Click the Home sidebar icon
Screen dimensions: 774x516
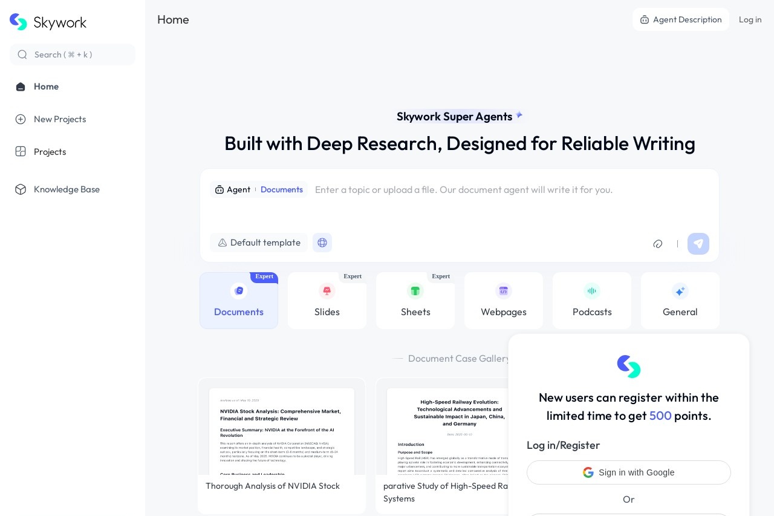[21, 87]
